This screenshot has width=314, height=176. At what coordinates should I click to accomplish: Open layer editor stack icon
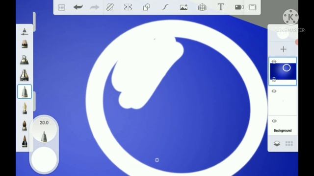click(x=277, y=143)
